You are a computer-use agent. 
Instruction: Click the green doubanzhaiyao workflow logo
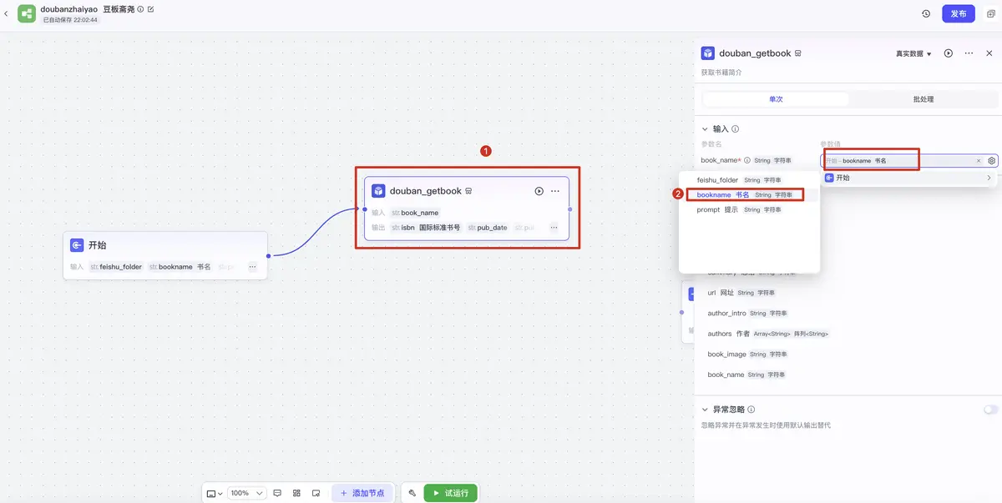27,13
